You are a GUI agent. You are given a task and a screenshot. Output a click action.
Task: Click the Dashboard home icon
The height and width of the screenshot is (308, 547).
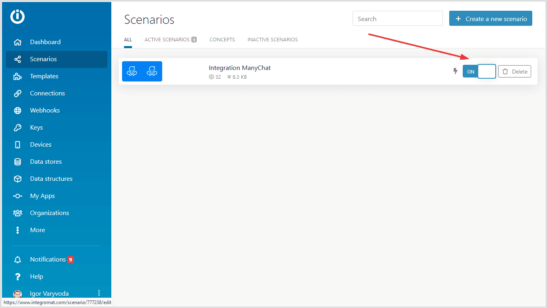pos(17,42)
